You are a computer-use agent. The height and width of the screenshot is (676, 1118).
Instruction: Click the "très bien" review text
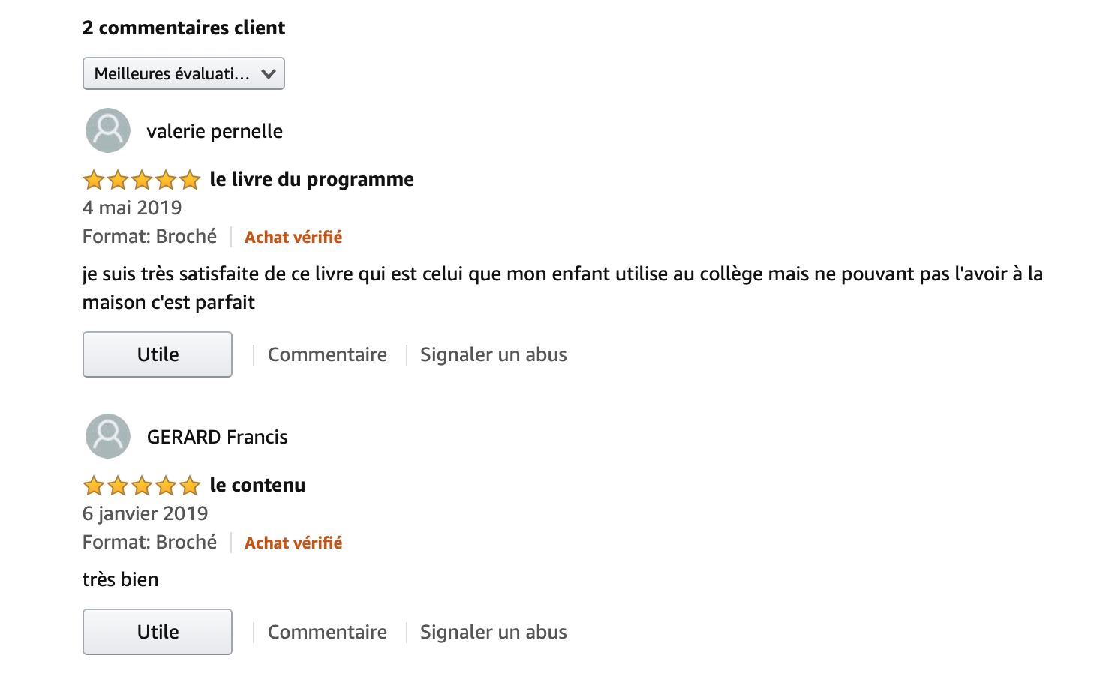[x=120, y=579]
